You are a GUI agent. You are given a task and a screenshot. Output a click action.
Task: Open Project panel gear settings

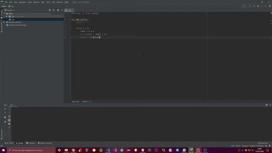pyautogui.click(x=58, y=10)
